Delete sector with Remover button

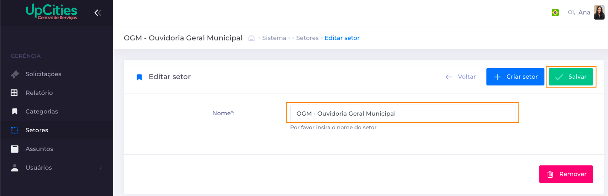[566, 174]
